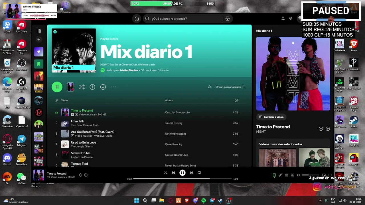Seek on the song progress bar
Viewport: 365px width, 205px height.
tap(182, 179)
